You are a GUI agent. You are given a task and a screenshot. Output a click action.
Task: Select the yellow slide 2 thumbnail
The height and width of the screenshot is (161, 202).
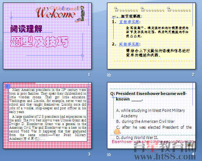click(151, 36)
